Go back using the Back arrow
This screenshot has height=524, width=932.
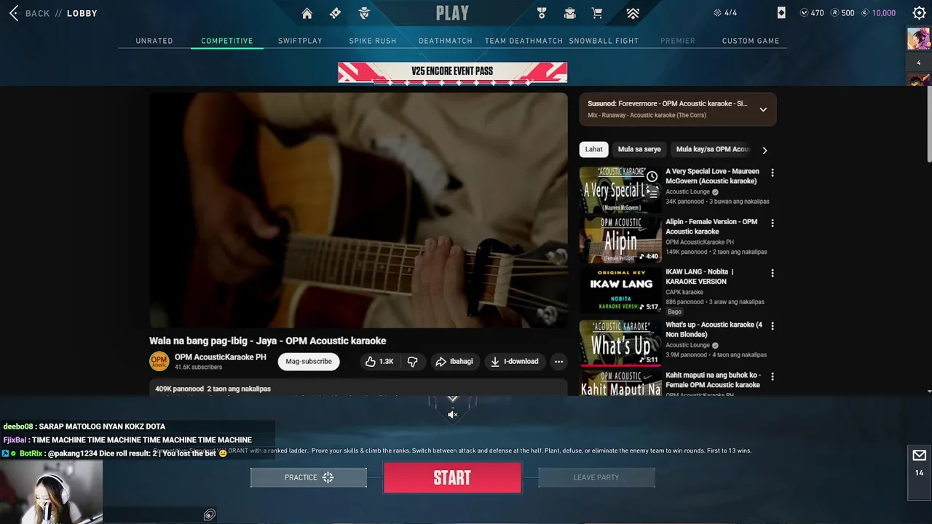tap(14, 13)
